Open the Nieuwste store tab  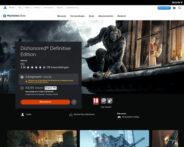[62, 16]
